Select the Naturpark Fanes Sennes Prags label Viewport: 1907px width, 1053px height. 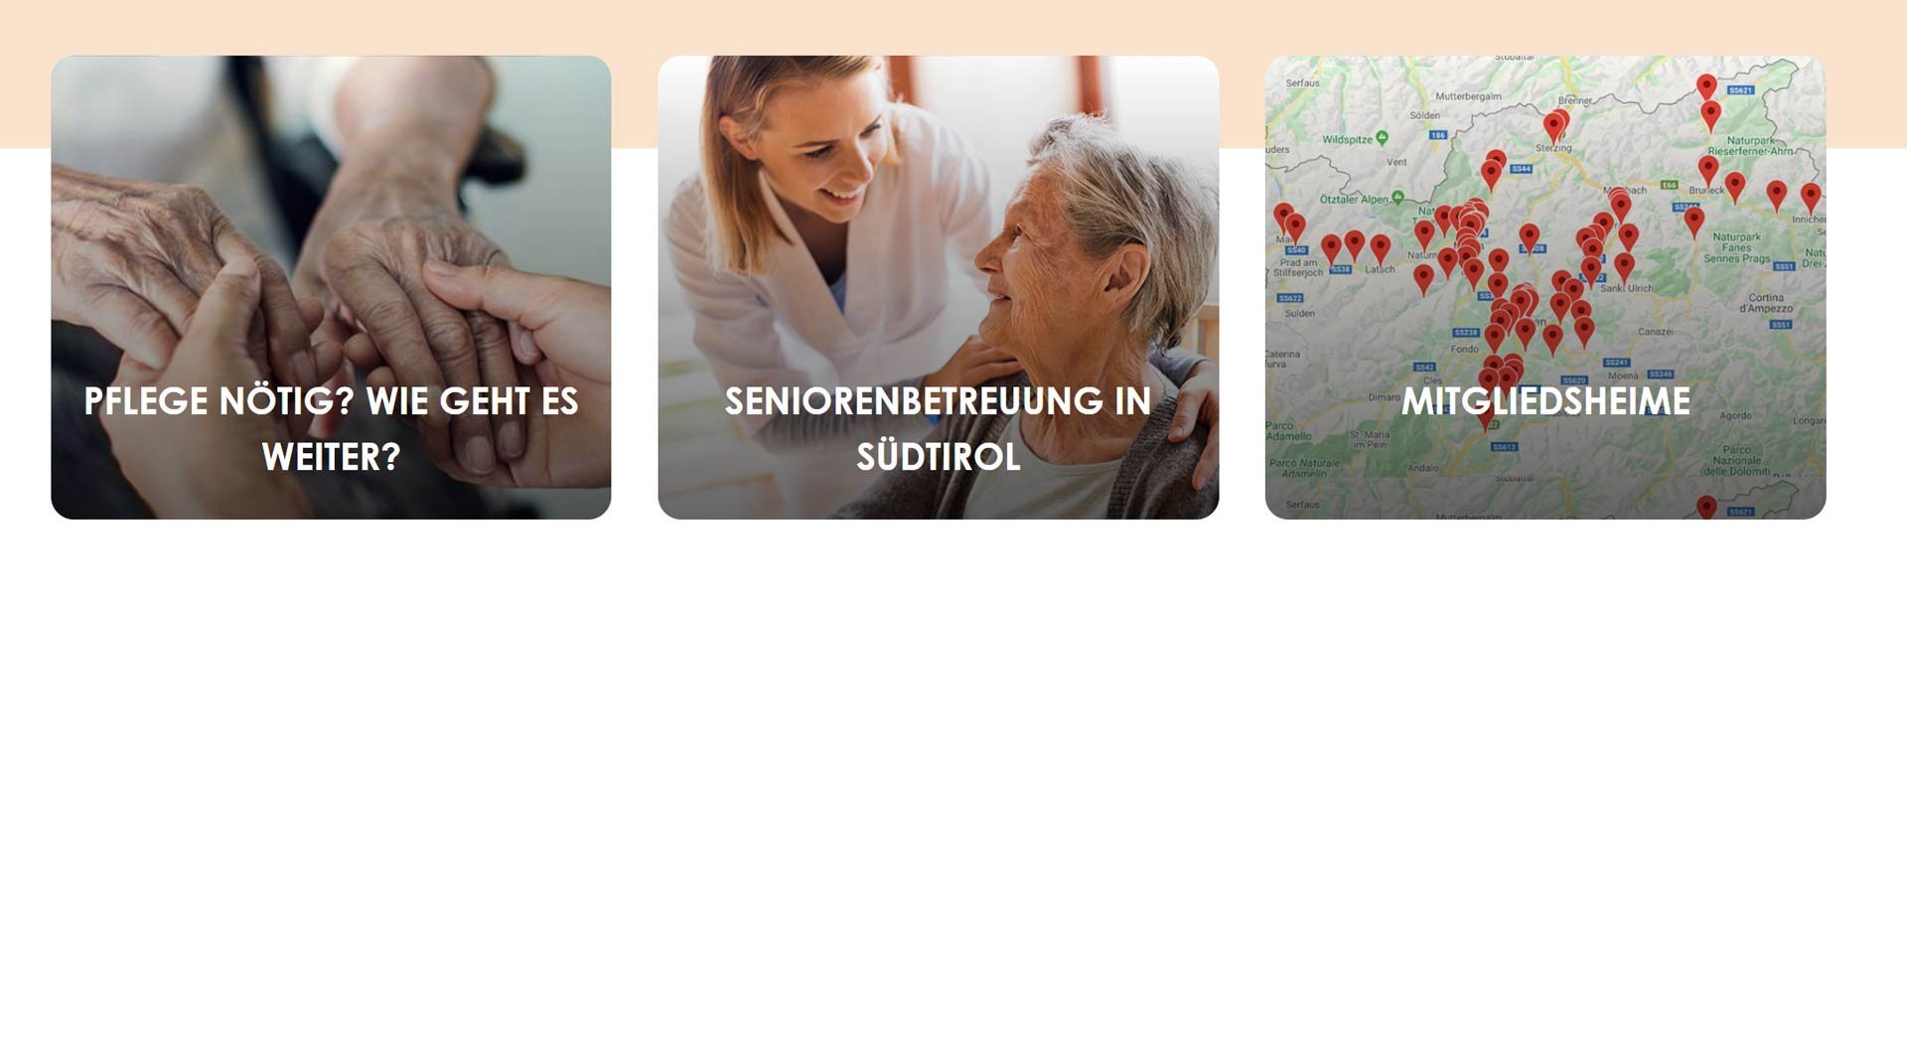(x=1736, y=248)
